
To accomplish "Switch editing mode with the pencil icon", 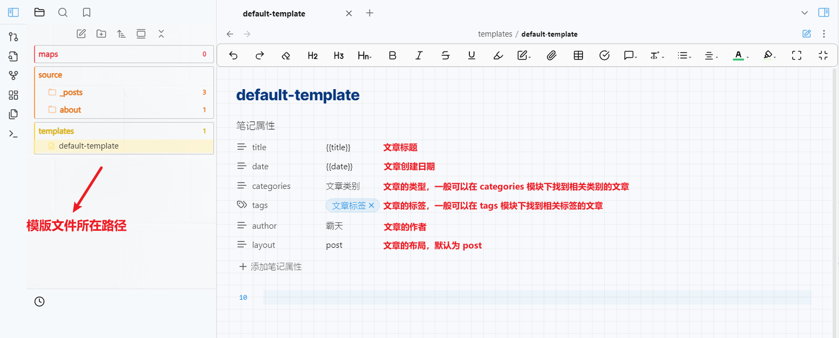I will [x=807, y=33].
